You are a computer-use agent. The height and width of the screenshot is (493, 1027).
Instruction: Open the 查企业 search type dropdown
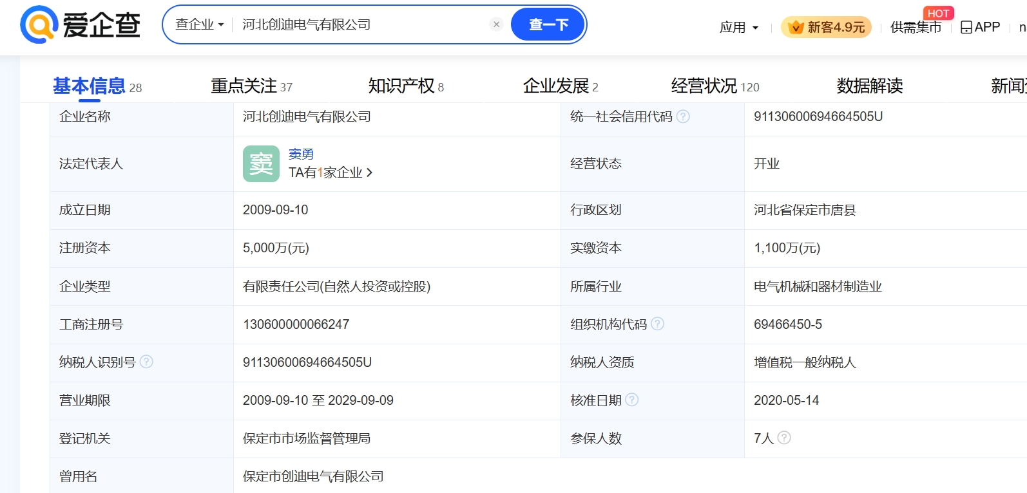(x=199, y=24)
